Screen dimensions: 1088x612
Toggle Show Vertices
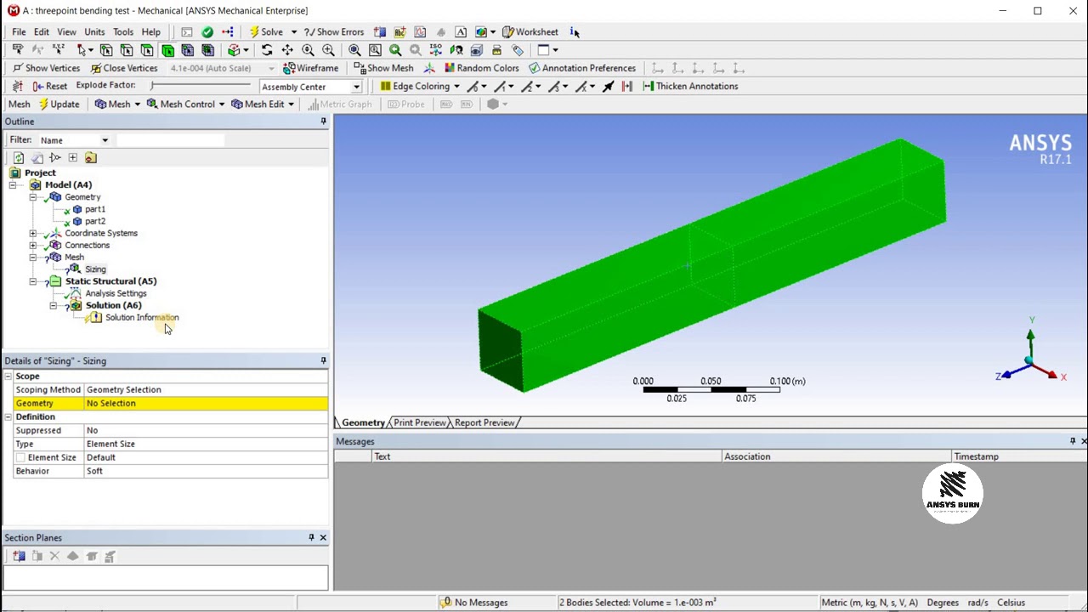click(46, 68)
